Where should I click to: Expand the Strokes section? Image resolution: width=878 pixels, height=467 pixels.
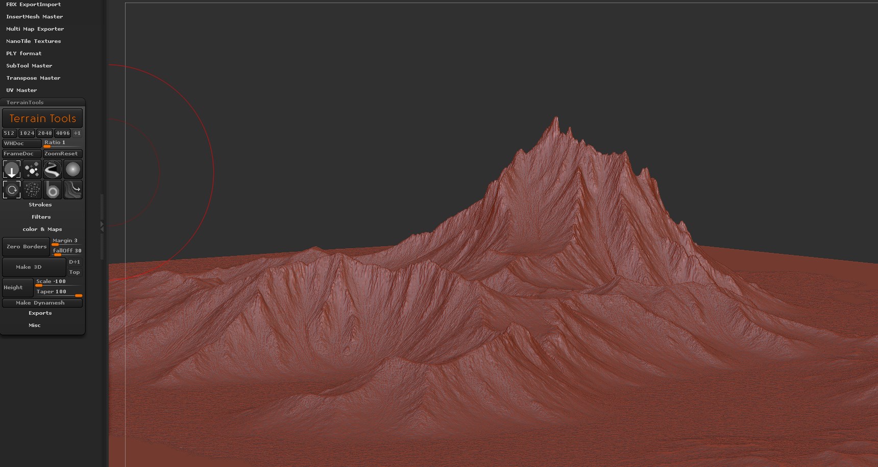click(40, 204)
